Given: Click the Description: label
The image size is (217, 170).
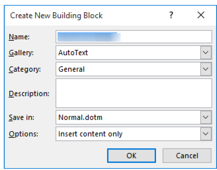Looking at the screenshot, I should 29,94.
